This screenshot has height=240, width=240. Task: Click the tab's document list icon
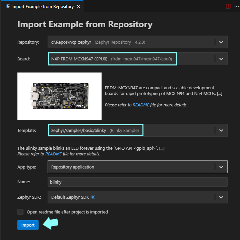[8, 6]
